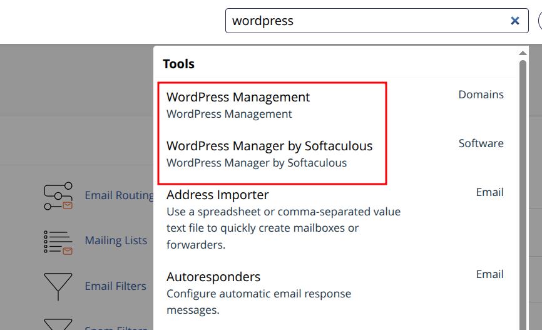Click Email label beside Autoresponders
Viewport: 542px width, 330px height.
[489, 274]
